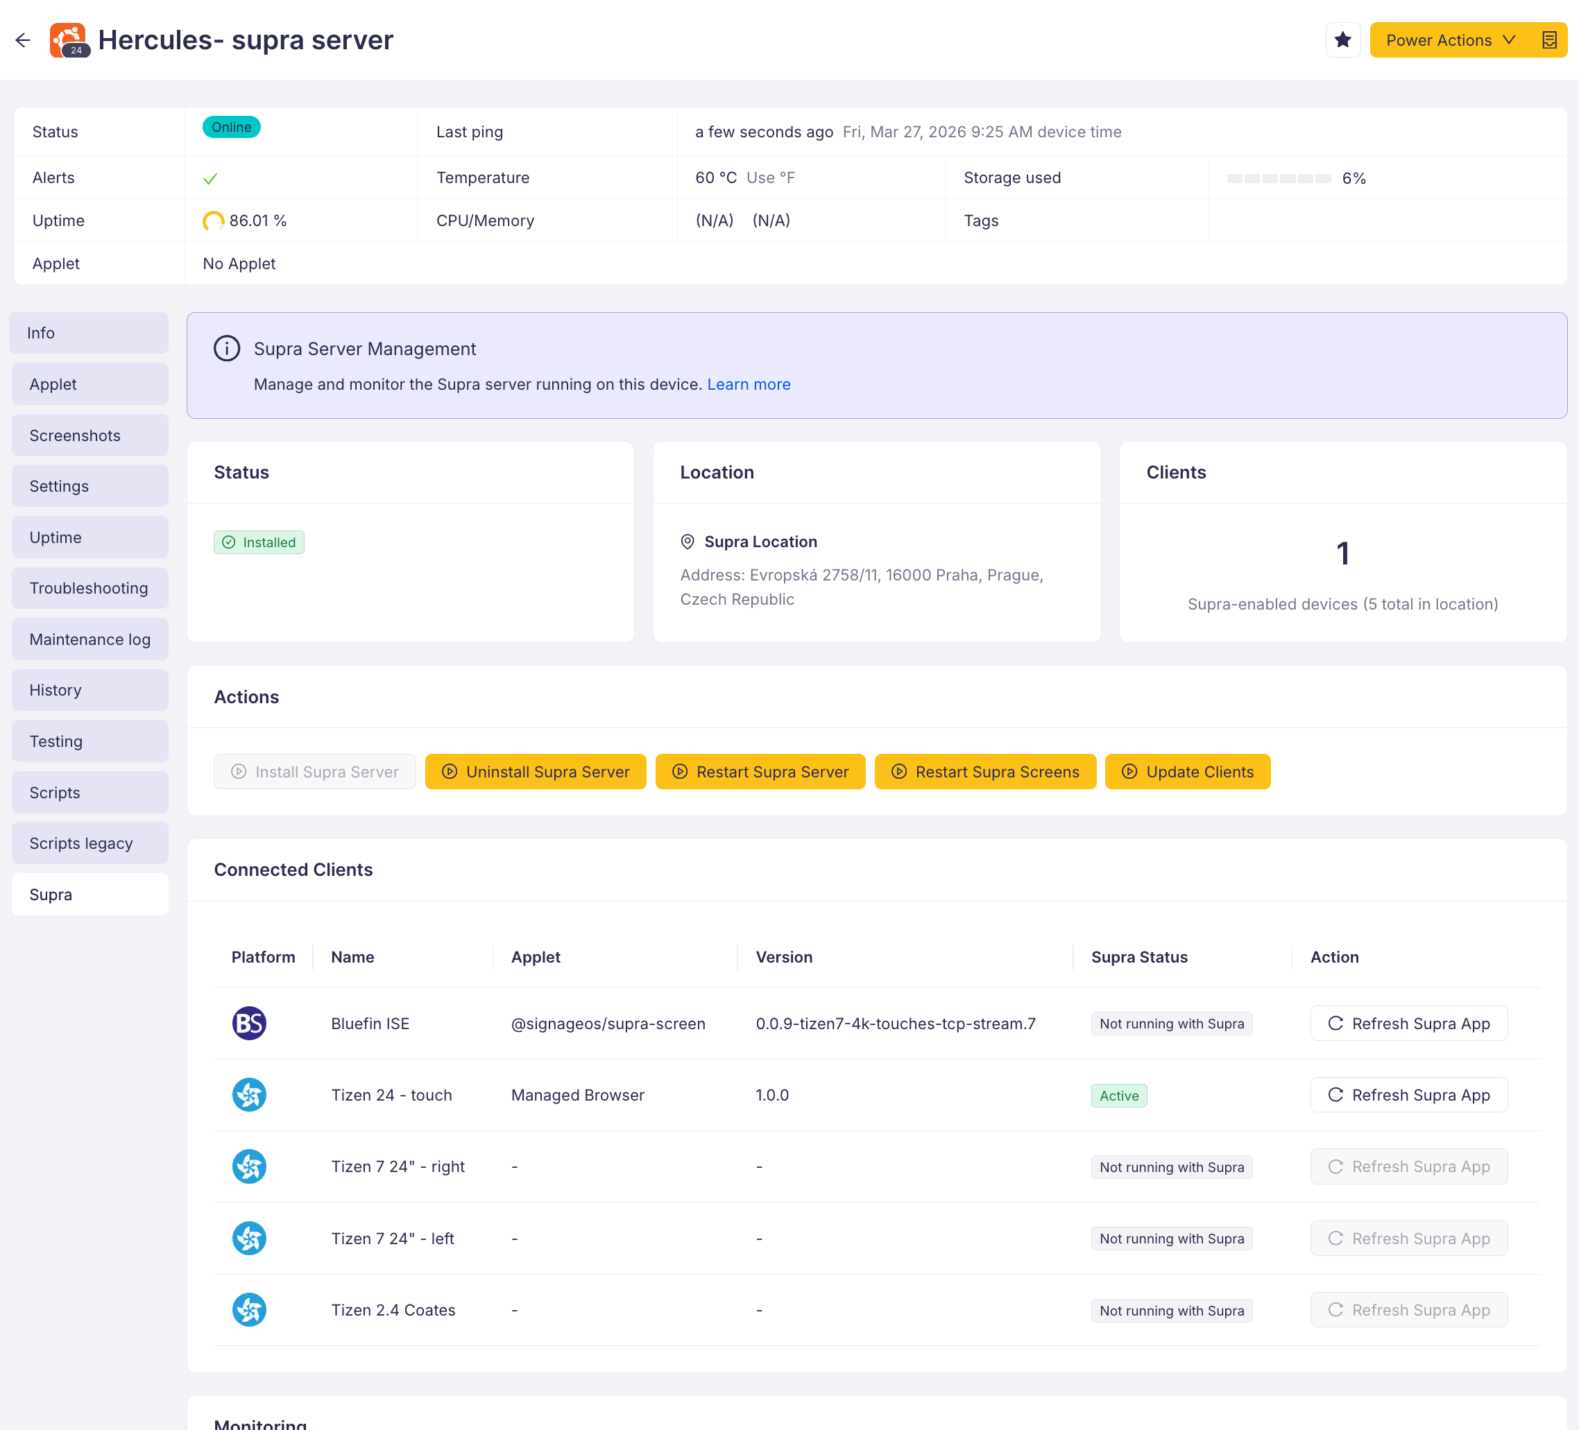This screenshot has height=1430, width=1579.
Task: Open the document icon beside Power Actions
Action: tap(1549, 40)
